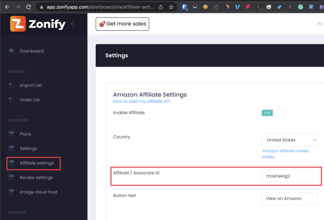Open the red feather extension icon

[x=248, y=7]
